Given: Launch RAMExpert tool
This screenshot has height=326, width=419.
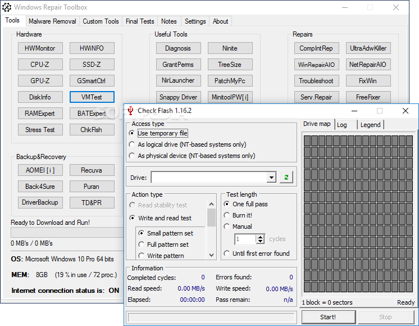Looking at the screenshot, I should point(40,114).
